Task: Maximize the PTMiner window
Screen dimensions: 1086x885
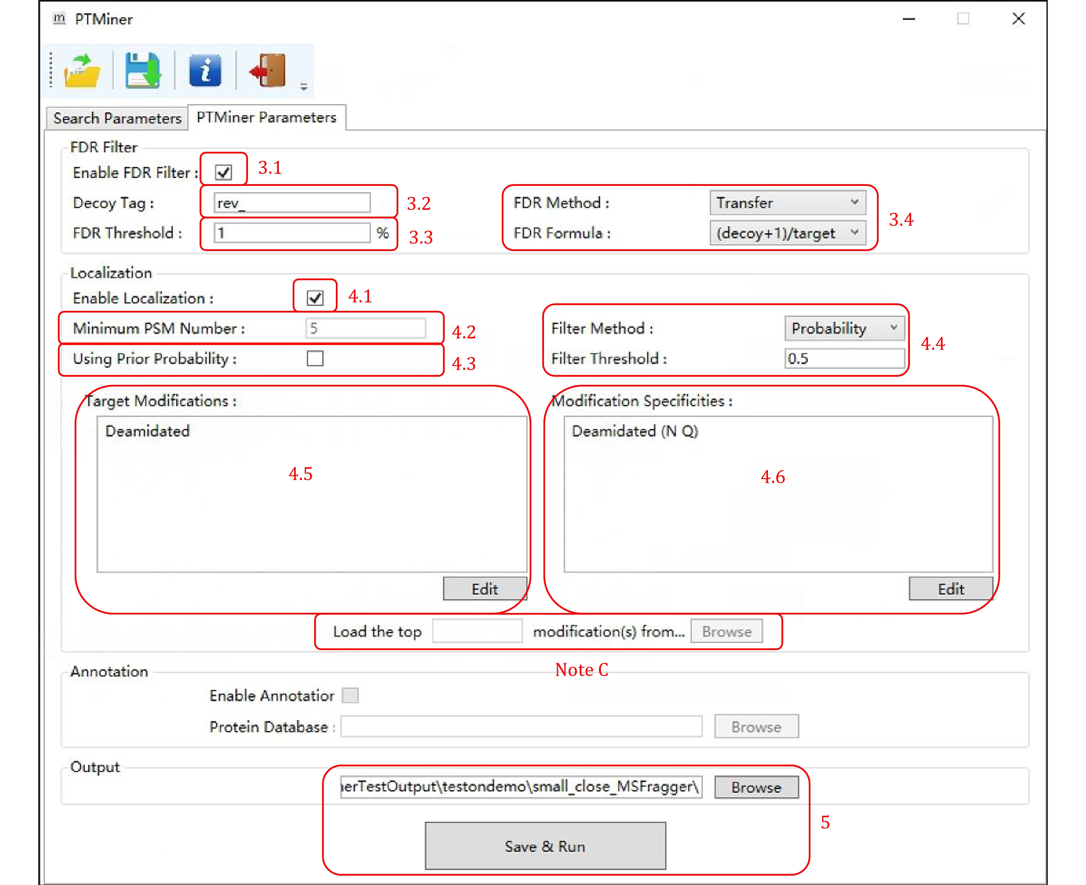Action: (x=963, y=19)
